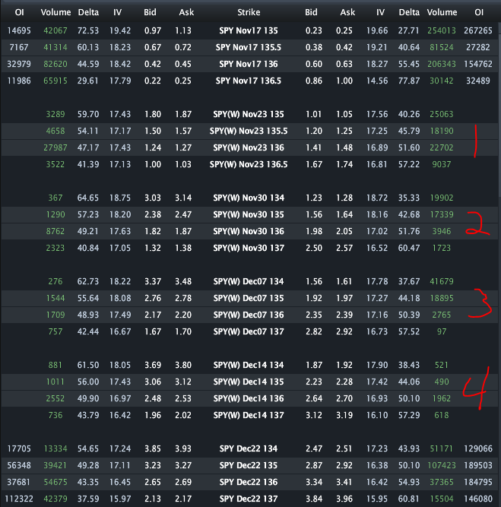Image resolution: width=501 pixels, height=507 pixels.
Task: Click the volume value 8762
Action: click(55, 232)
